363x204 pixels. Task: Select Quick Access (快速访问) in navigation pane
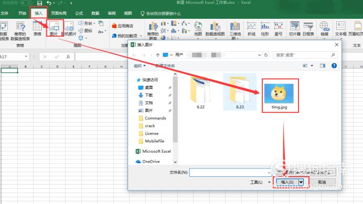click(147, 80)
